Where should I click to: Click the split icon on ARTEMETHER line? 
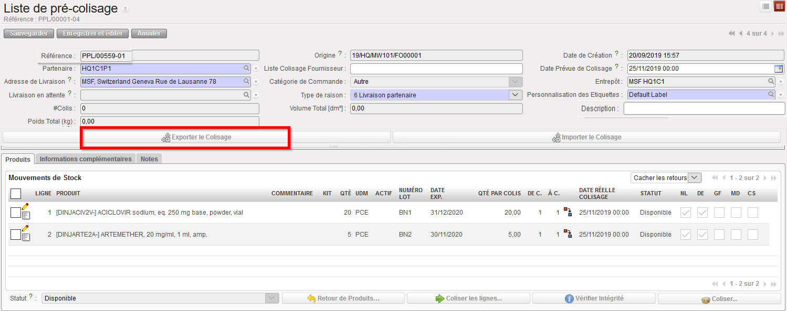tap(568, 234)
